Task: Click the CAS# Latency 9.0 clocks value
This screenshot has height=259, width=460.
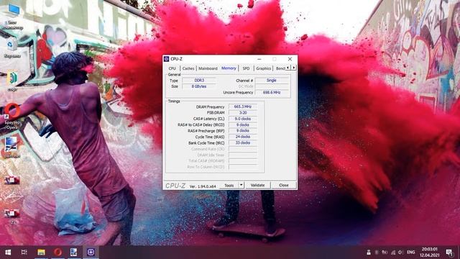Action: (243, 119)
